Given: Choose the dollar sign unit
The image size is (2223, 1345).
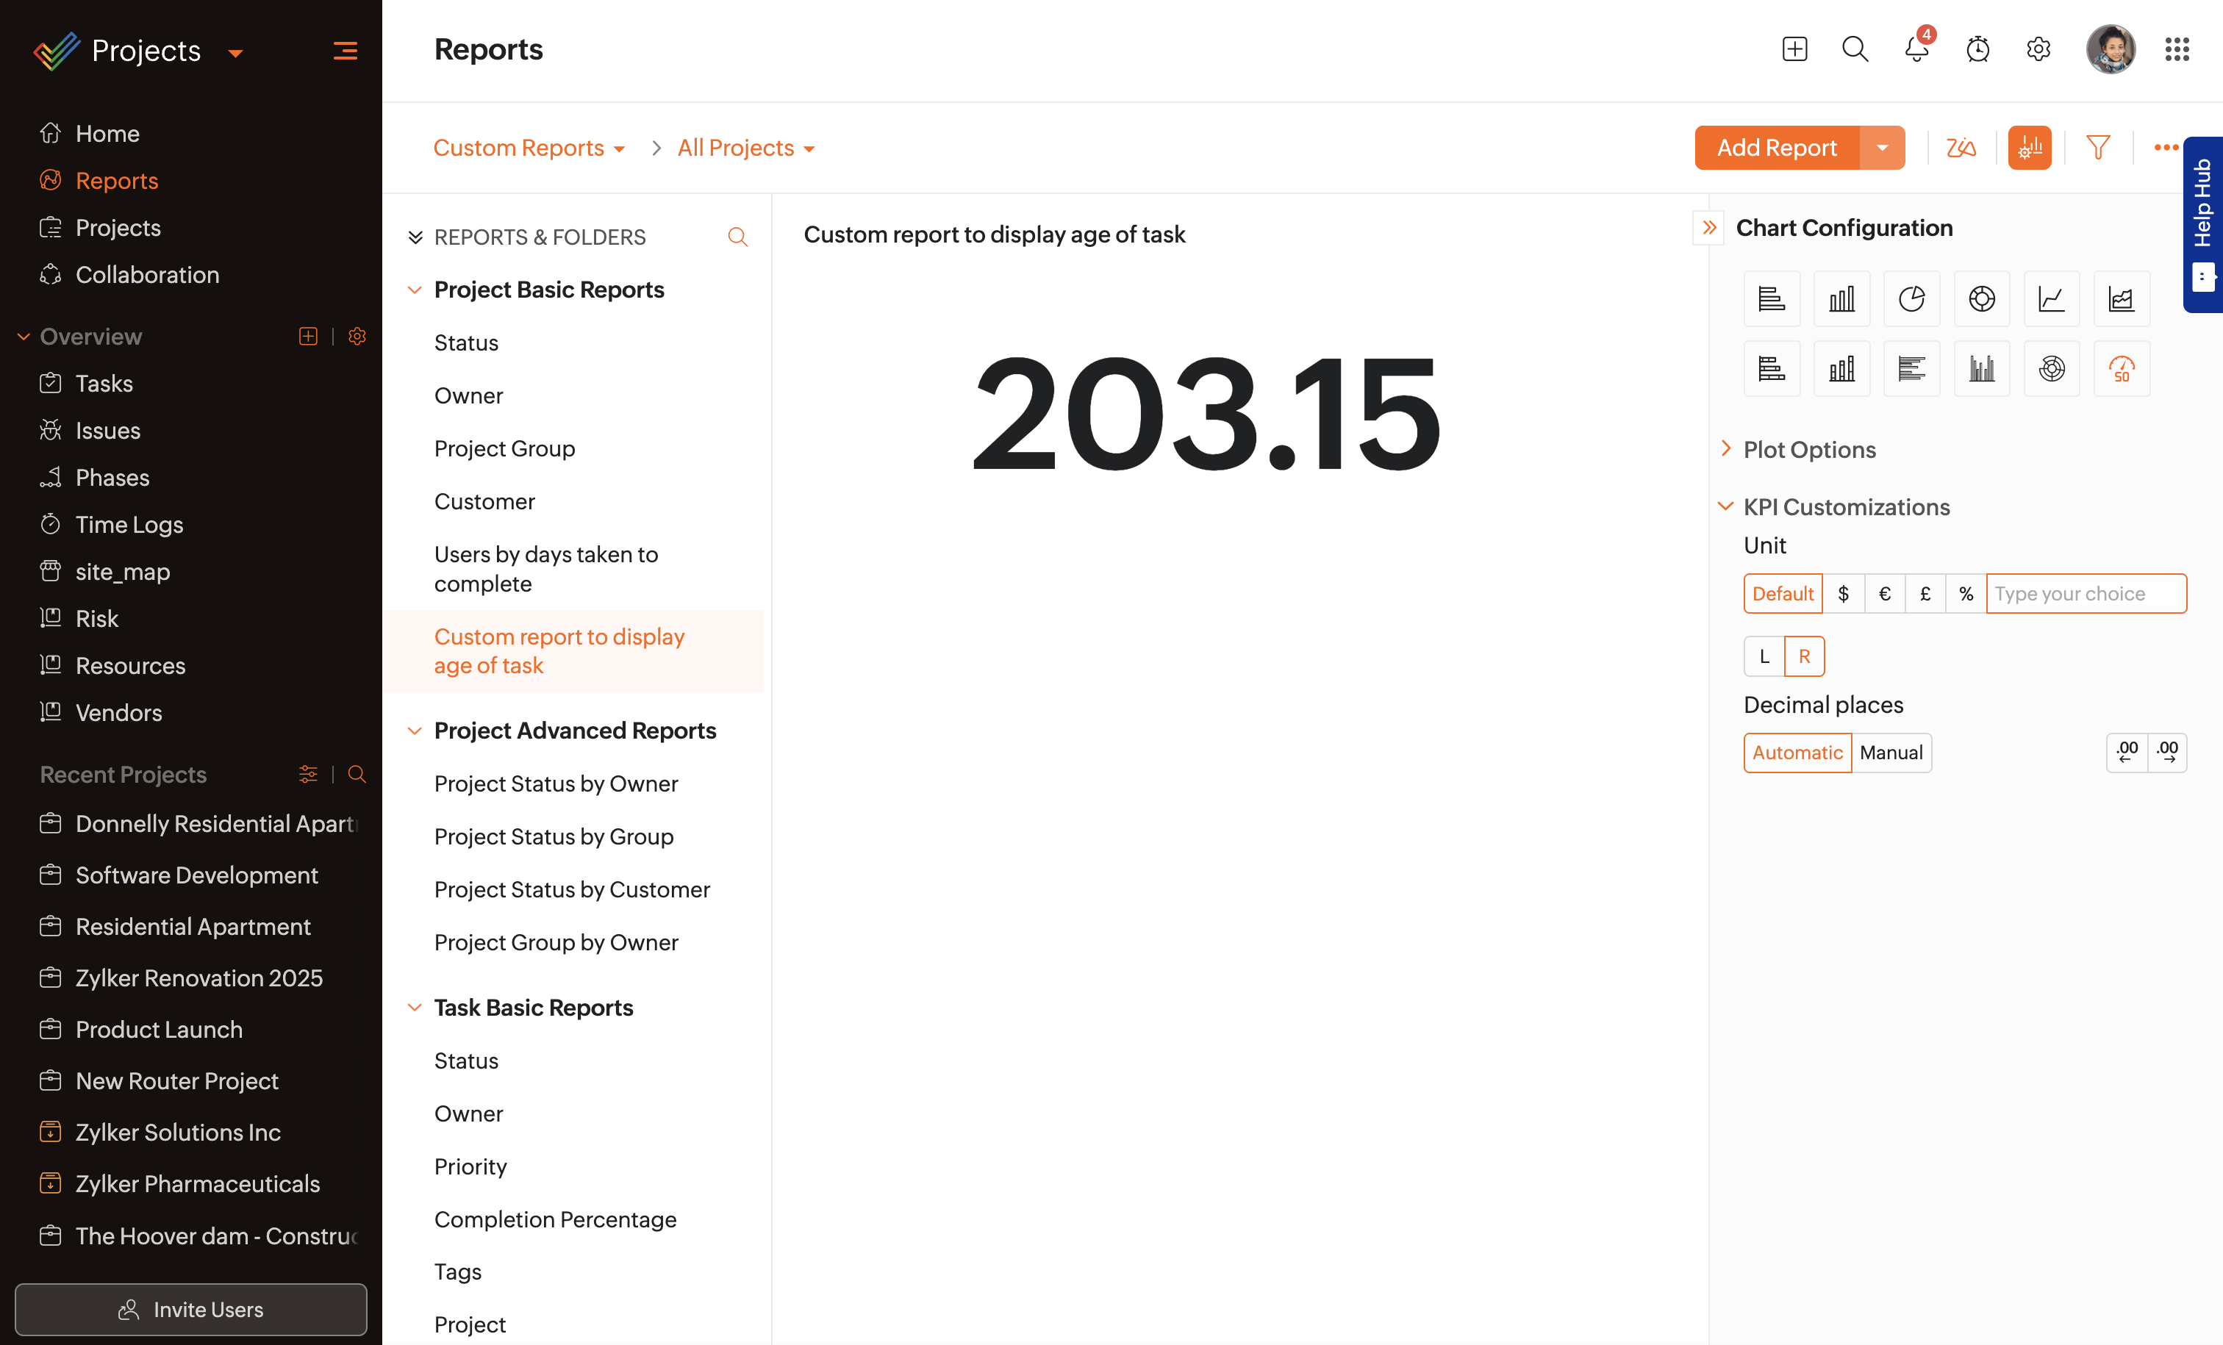Looking at the screenshot, I should pos(1843,594).
